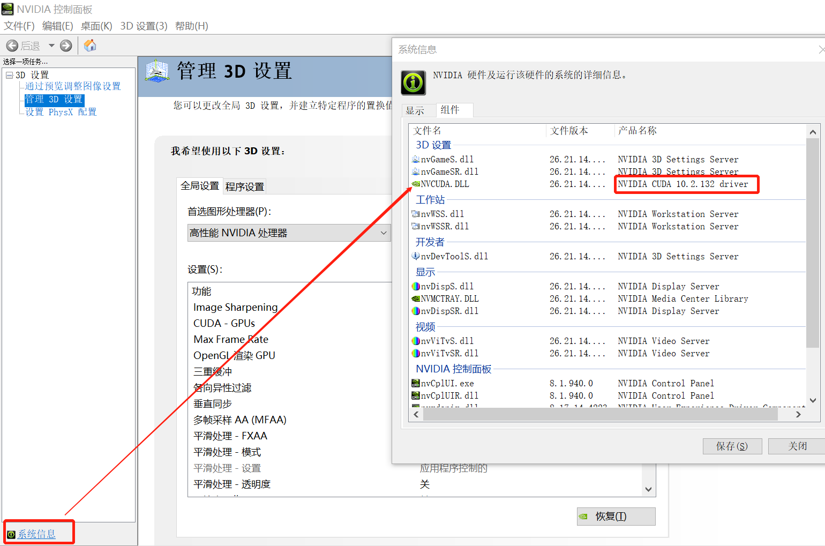The image size is (825, 546).
Task: Select 垂直同步 in the settings list
Action: point(212,403)
